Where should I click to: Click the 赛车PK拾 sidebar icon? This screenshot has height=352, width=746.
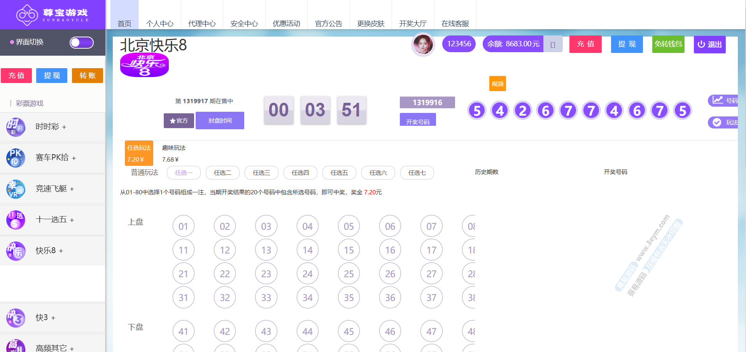pyautogui.click(x=16, y=158)
